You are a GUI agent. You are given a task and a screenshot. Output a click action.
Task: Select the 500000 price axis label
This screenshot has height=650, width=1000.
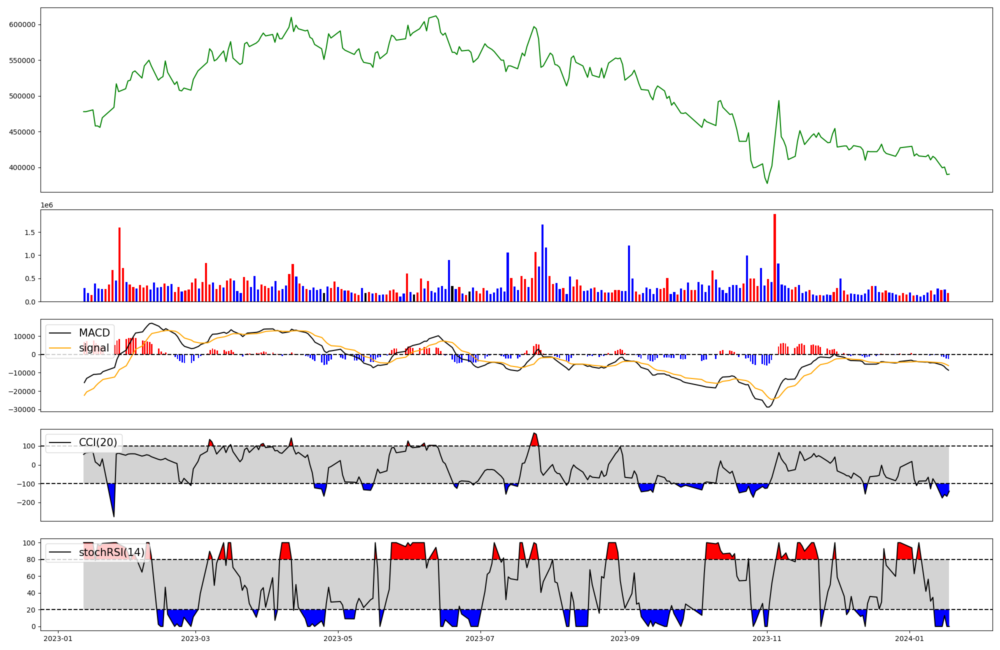coord(22,96)
